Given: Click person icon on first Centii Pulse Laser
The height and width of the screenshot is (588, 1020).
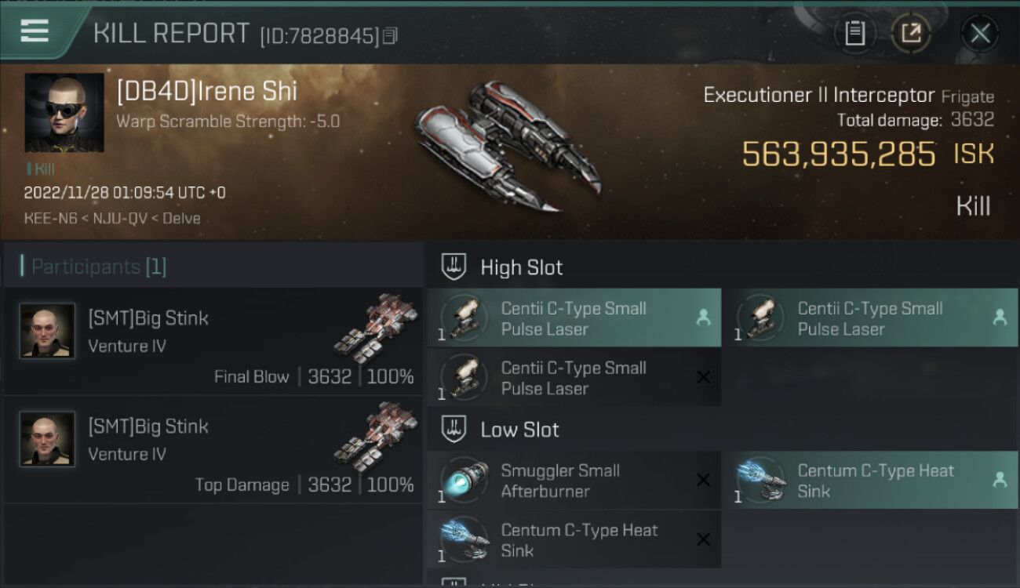Looking at the screenshot, I should [703, 318].
